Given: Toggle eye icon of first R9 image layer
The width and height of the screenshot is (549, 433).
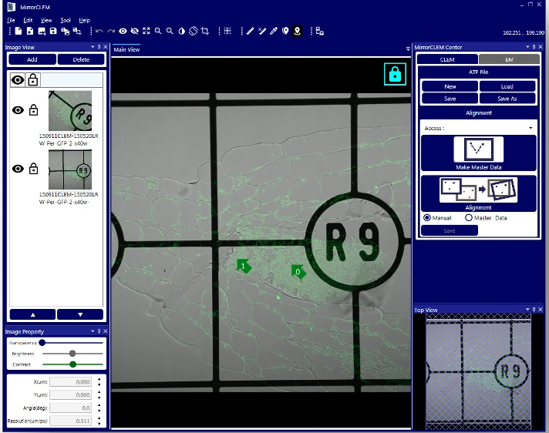Looking at the screenshot, I should (x=18, y=110).
